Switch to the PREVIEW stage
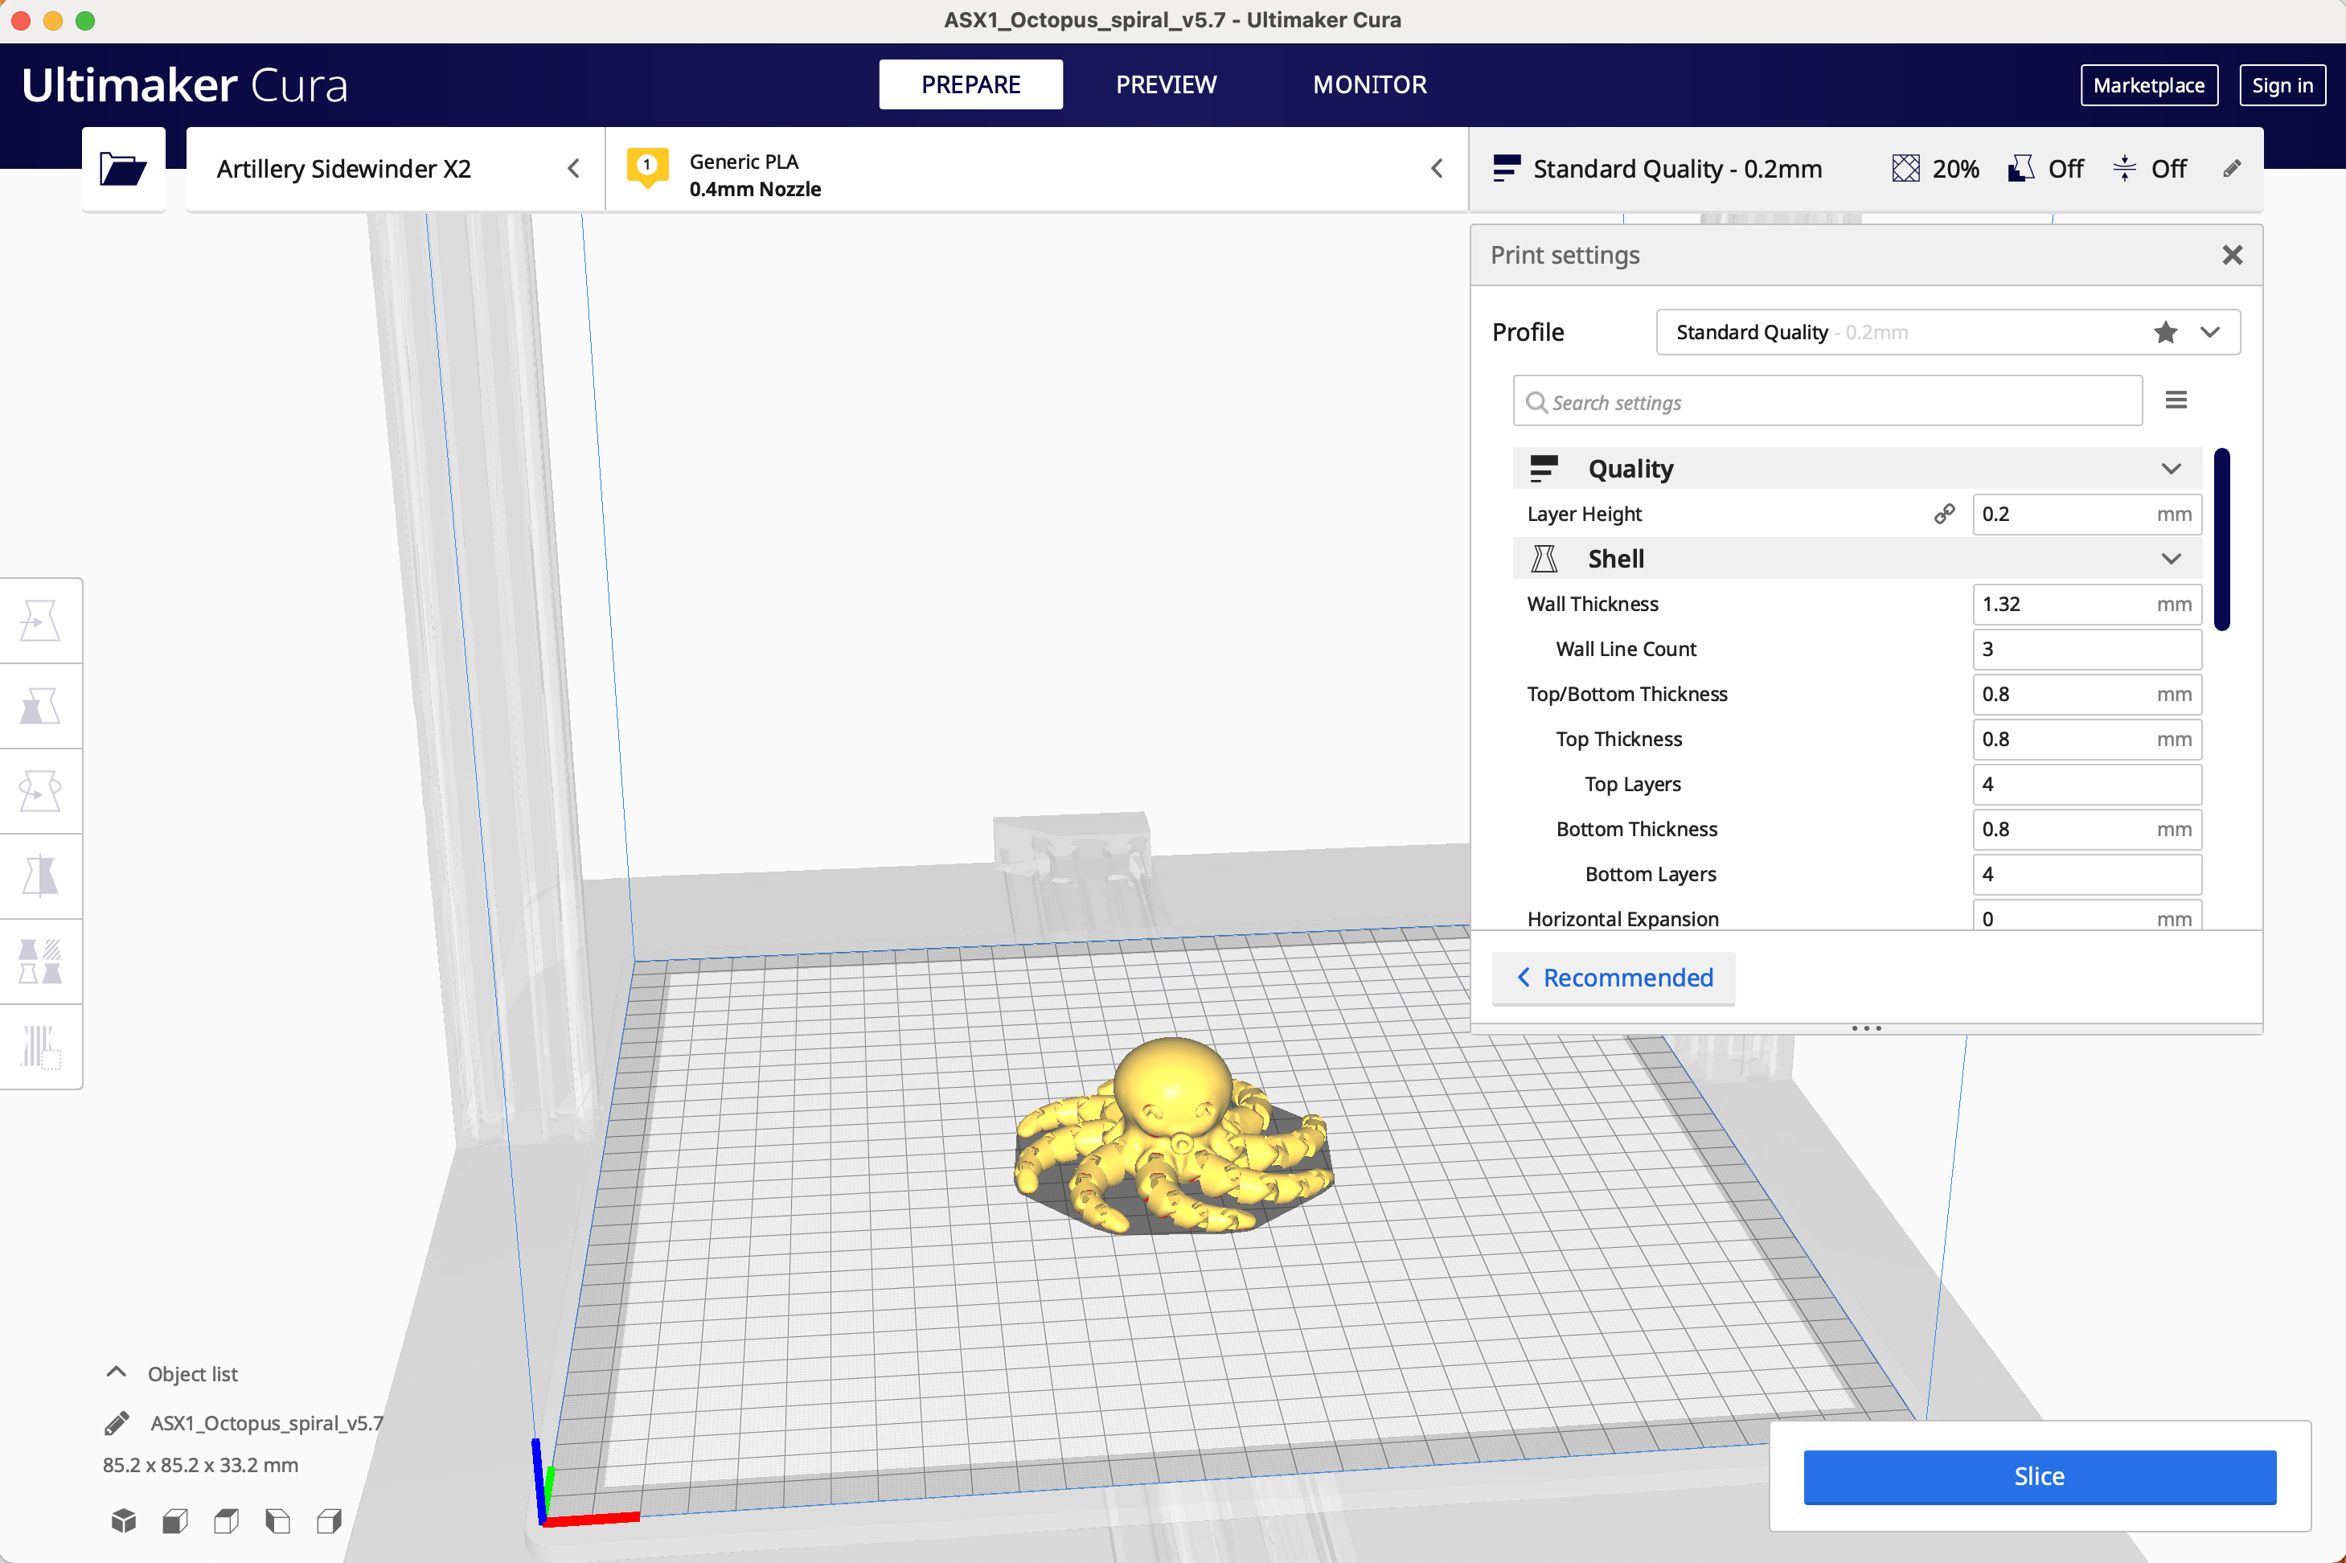The width and height of the screenshot is (2346, 1563). [1166, 84]
